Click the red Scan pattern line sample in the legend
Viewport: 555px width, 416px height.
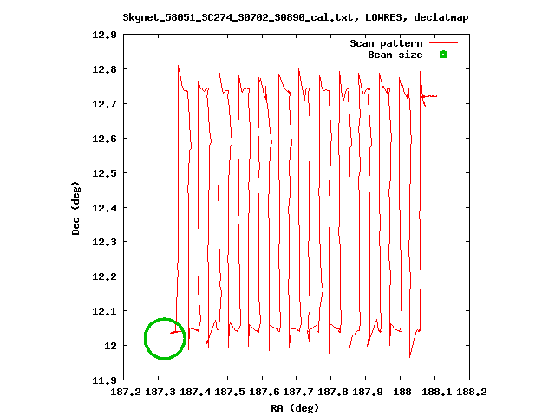click(x=443, y=43)
